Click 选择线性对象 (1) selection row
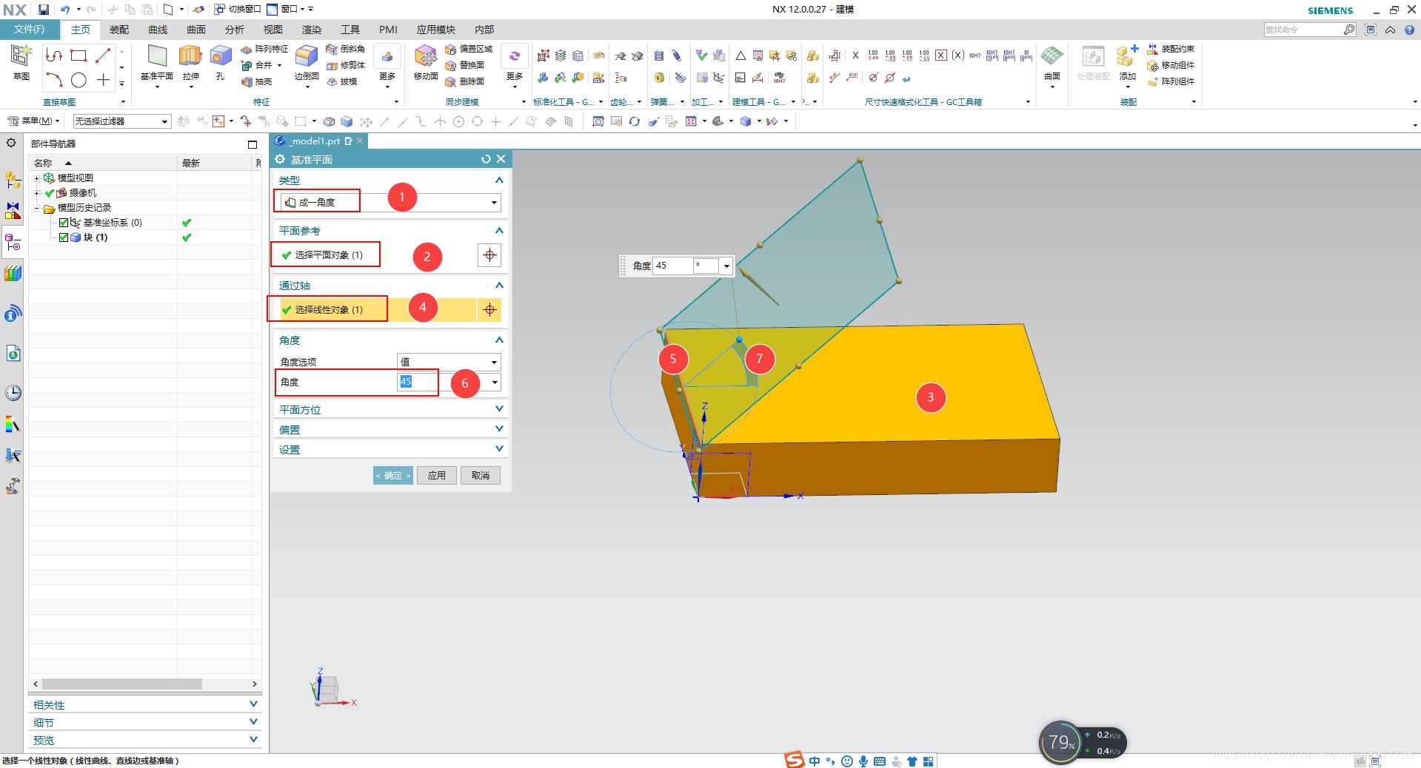Image resolution: width=1421 pixels, height=768 pixels. pos(375,310)
